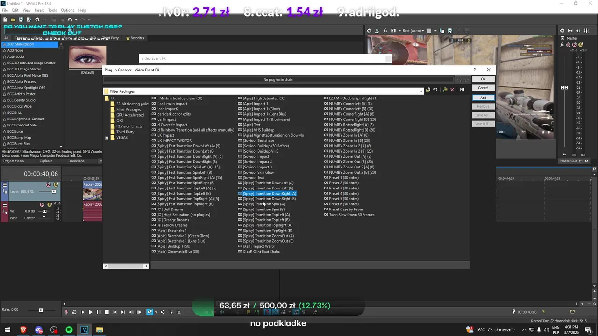Open the Tools menu
598x336 pixels.
tap(52, 10)
